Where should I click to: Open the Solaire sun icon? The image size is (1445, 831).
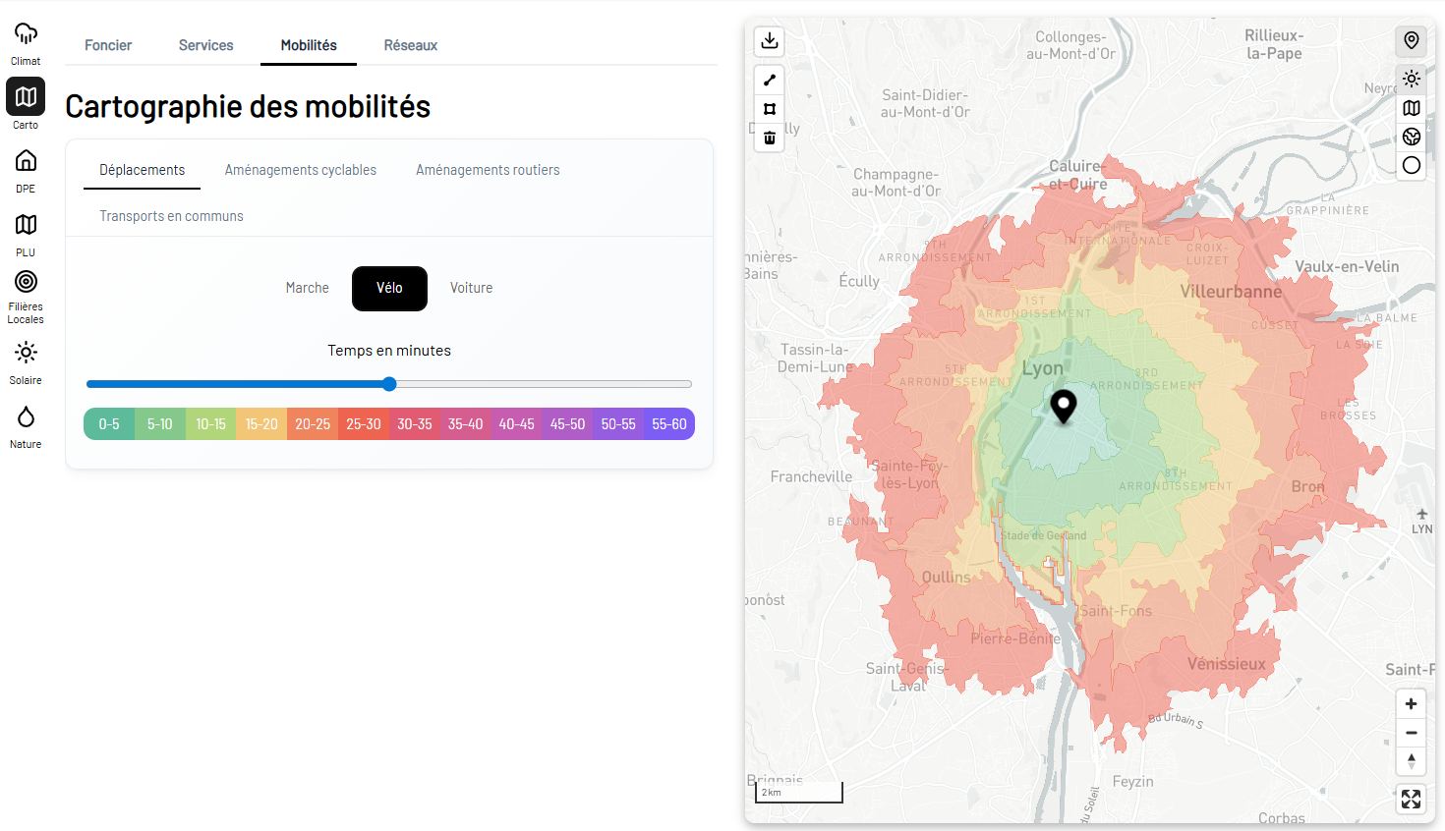click(x=26, y=352)
